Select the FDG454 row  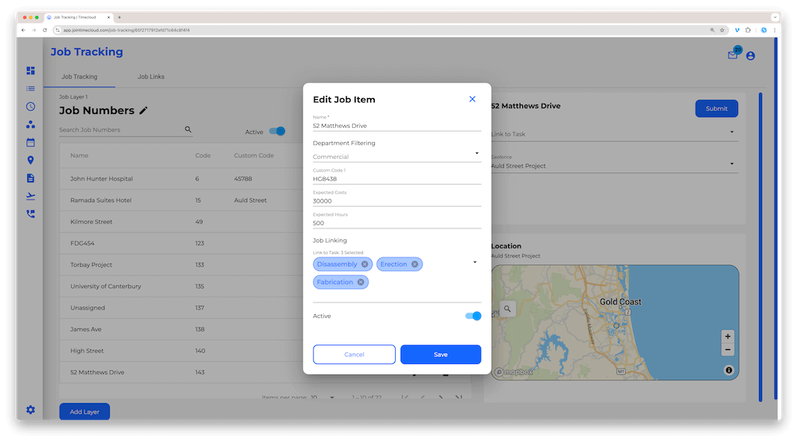click(182, 243)
